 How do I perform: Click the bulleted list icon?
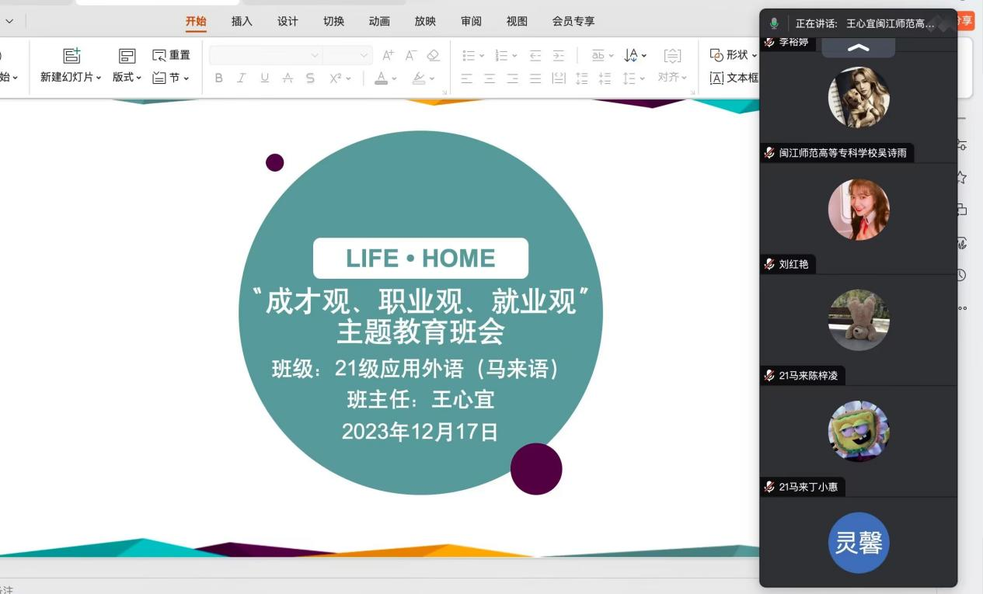(x=469, y=55)
